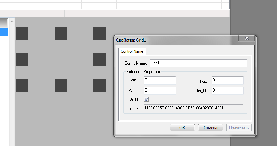Click the bottom-left resize handle of the grid
The height and width of the screenshot is (146, 277).
[22, 86]
